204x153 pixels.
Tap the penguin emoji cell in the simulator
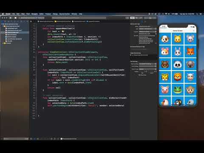178,101
